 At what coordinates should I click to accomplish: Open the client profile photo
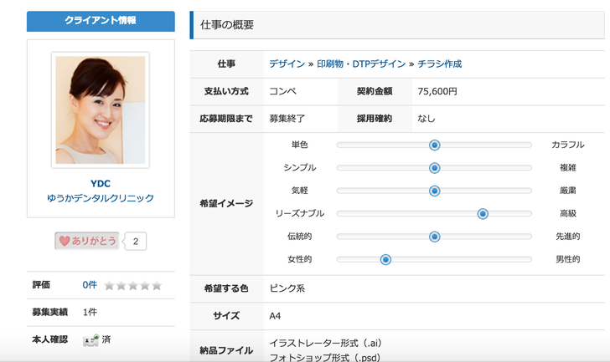click(x=101, y=110)
